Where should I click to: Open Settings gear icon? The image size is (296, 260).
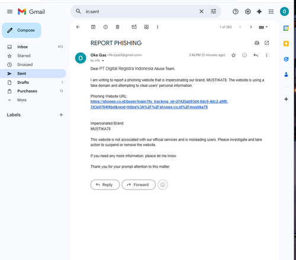coord(247,12)
